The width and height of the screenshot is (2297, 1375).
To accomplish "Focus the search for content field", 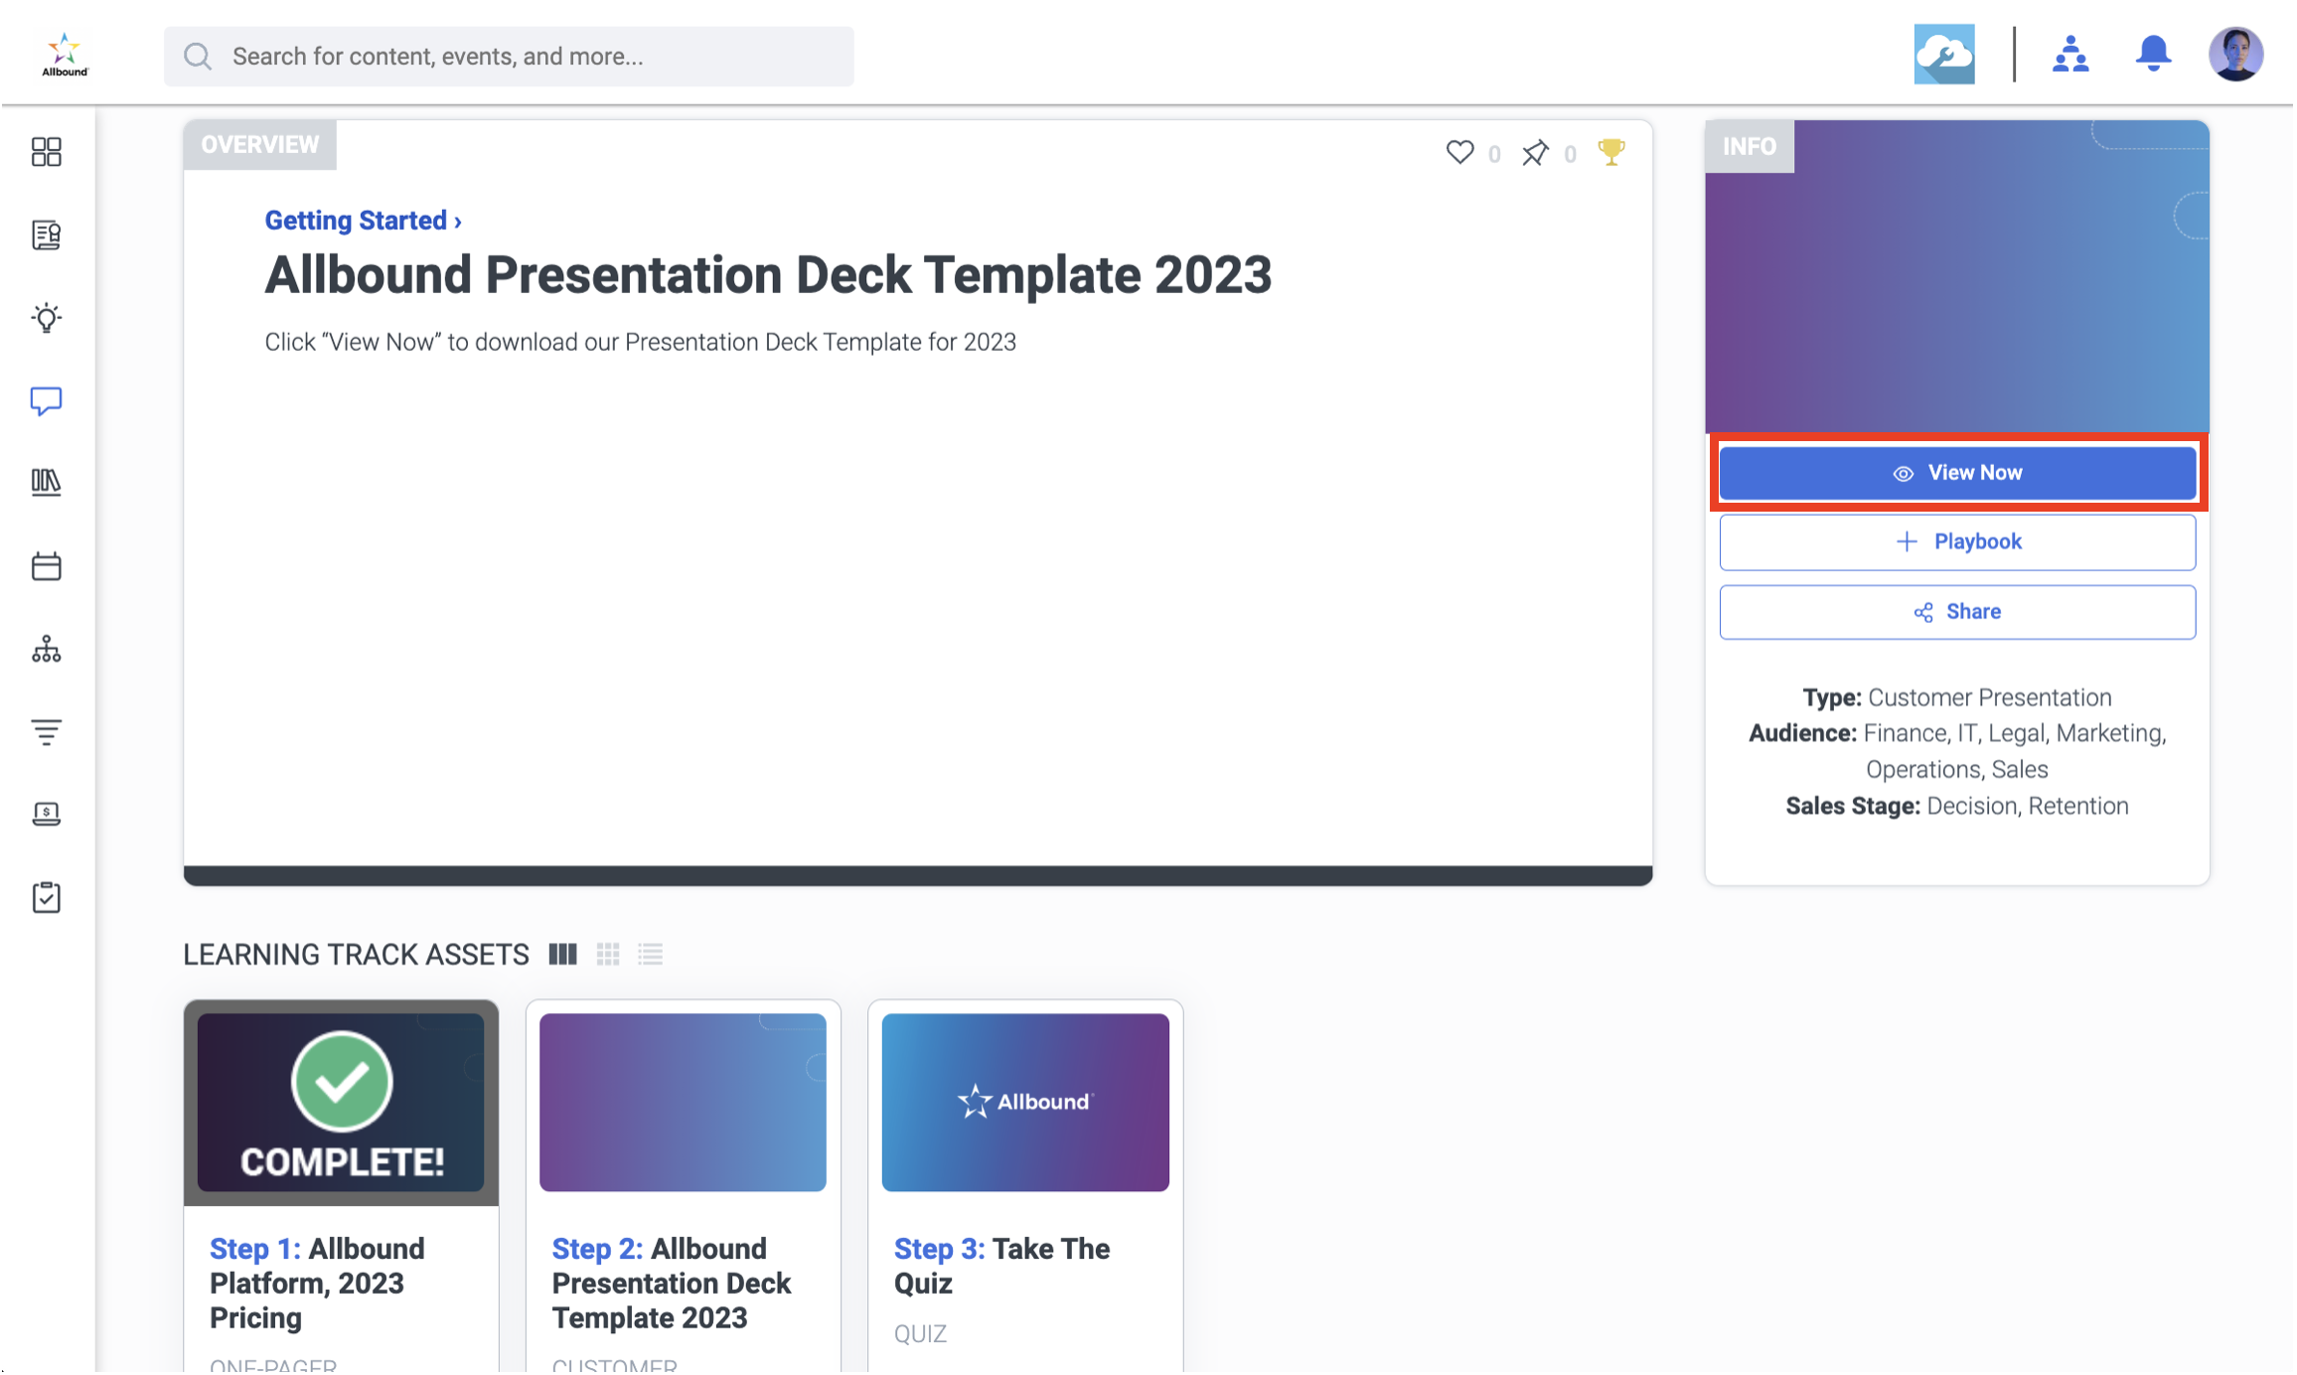I will [x=509, y=57].
